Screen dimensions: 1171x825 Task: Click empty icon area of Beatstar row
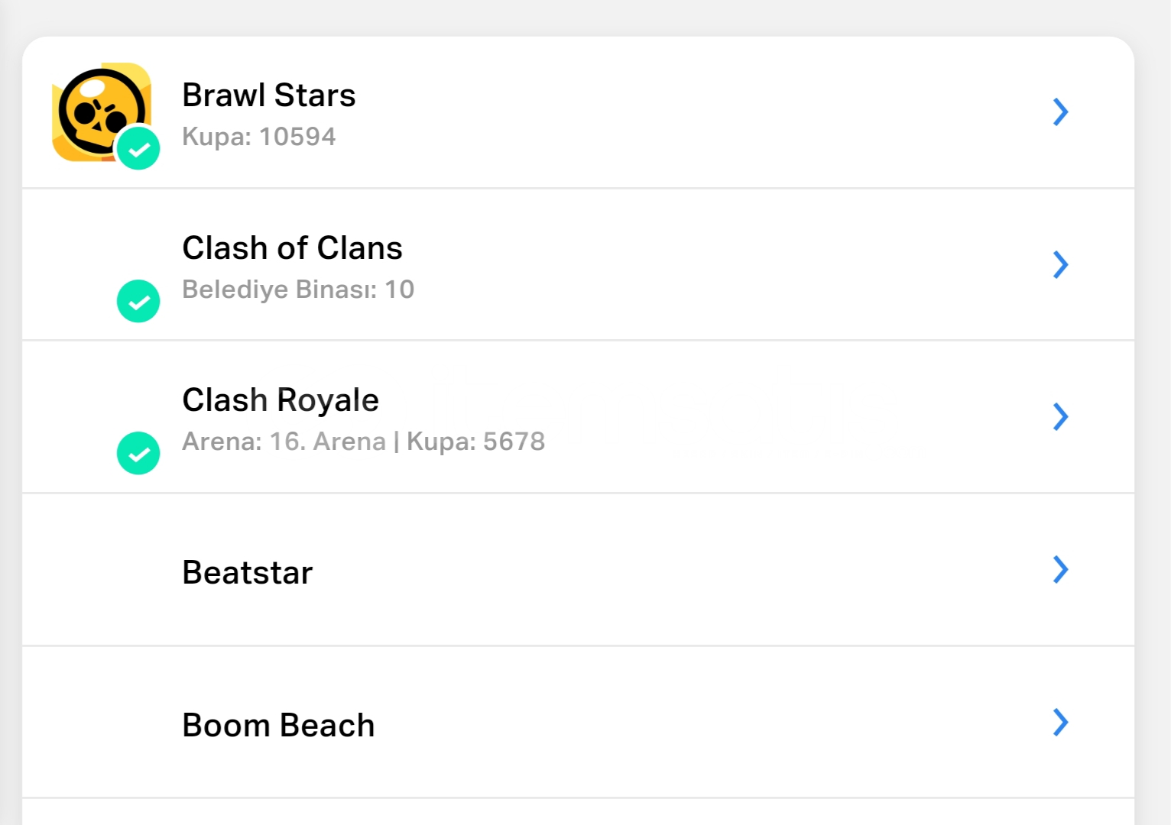coord(102,570)
